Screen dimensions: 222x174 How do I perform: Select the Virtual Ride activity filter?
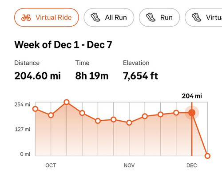(x=47, y=17)
